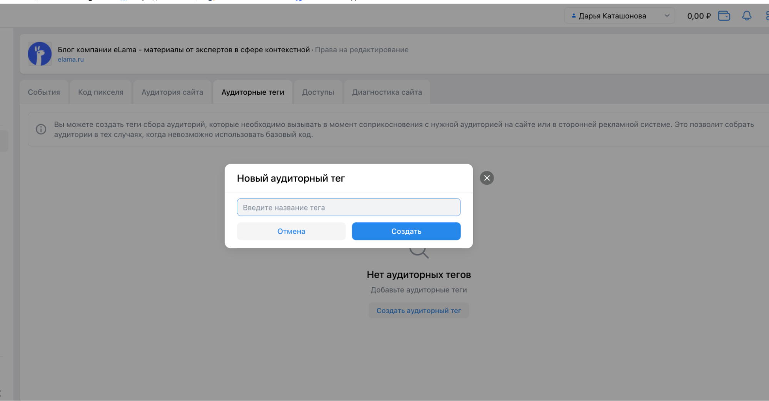769x401 pixels.
Task: Select the Аудиторные теги tab
Action: (253, 92)
